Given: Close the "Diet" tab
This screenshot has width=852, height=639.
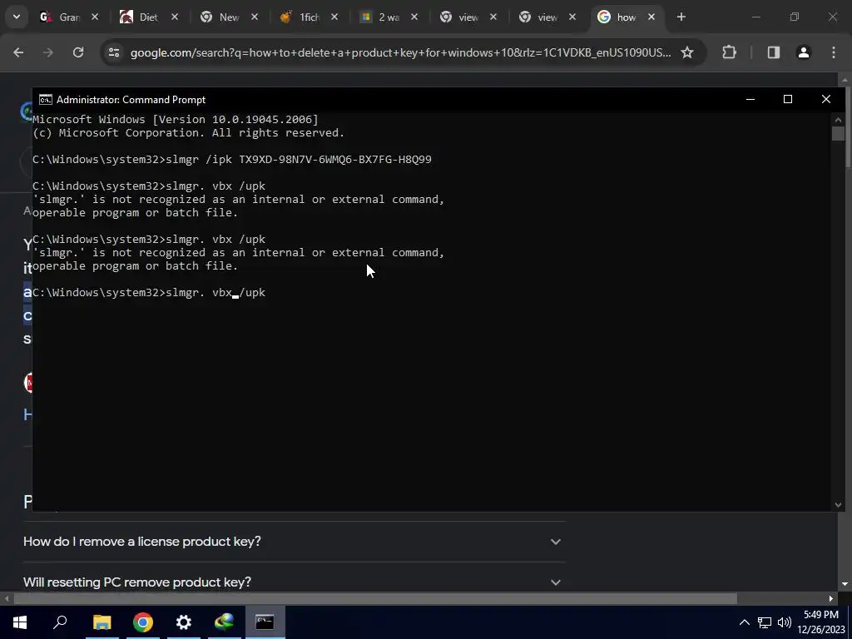Looking at the screenshot, I should pyautogui.click(x=175, y=17).
